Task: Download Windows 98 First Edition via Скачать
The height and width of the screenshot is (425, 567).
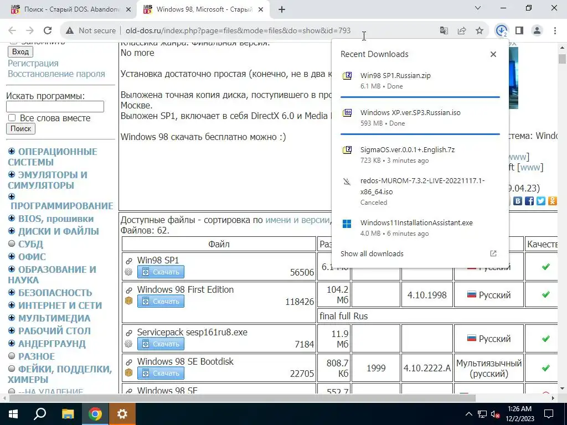Action: click(x=161, y=301)
